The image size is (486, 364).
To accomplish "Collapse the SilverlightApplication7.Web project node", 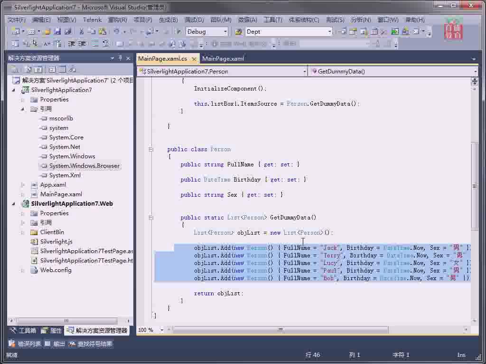I will 14,204.
